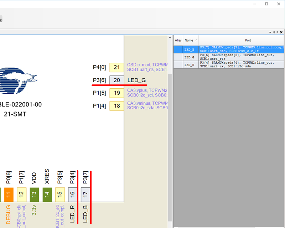Click the alias cell of LED_G row
Image resolution: width=285 pixels, height=228 pixels.
point(178,57)
